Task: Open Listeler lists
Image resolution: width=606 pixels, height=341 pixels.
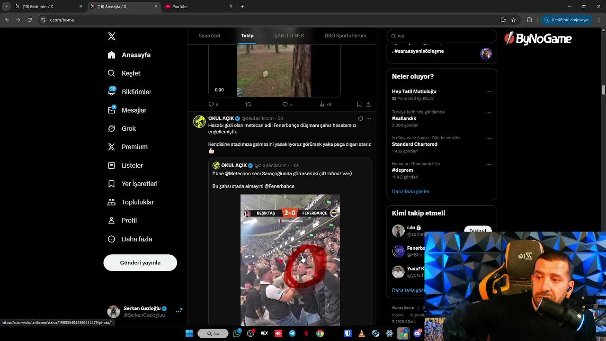Action: pos(125,165)
